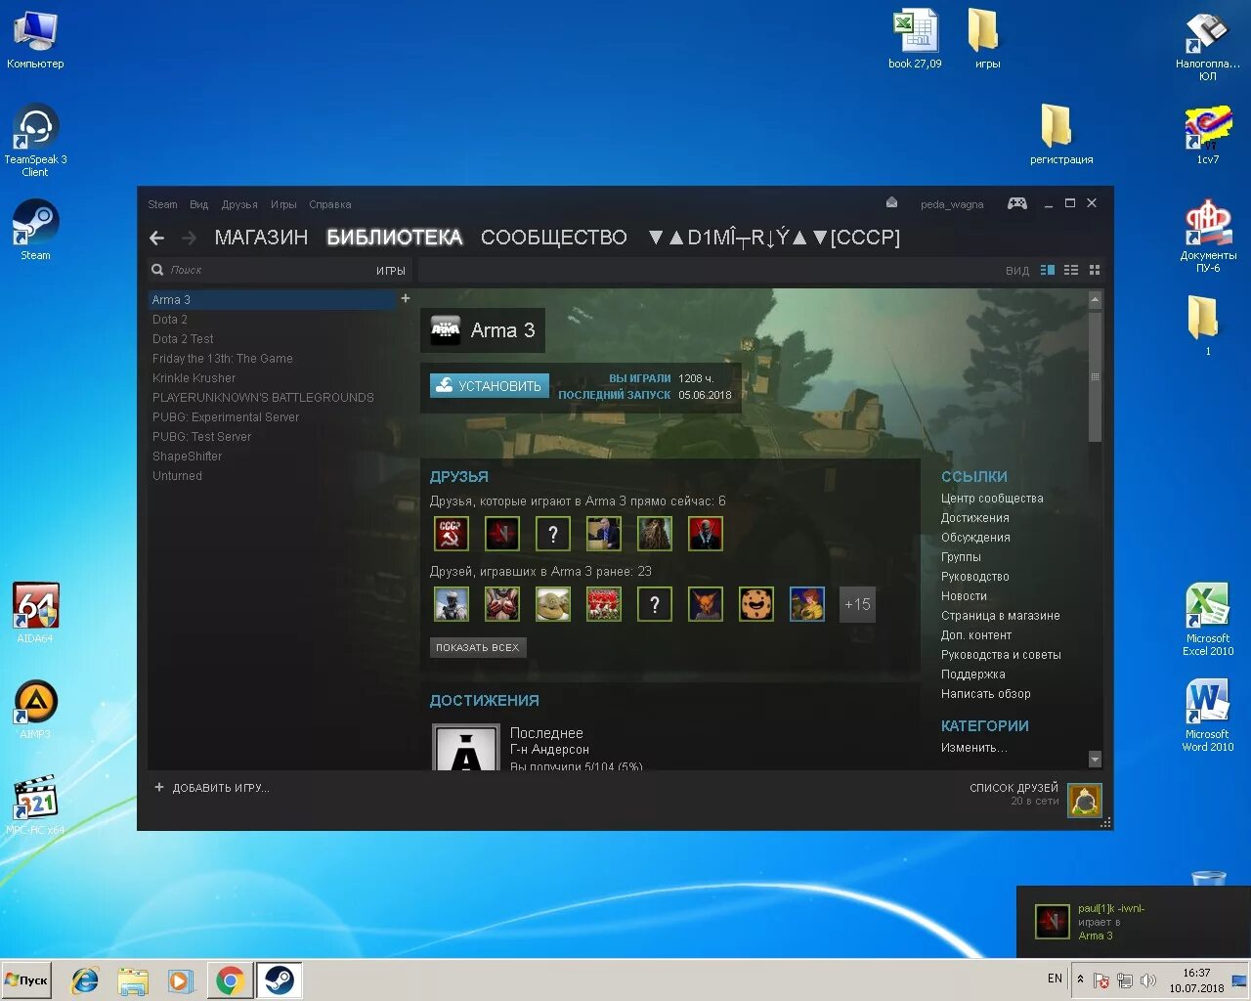1251x1001 pixels.
Task: Go to the БИБЛИОТЕКА tab
Action: tap(394, 238)
